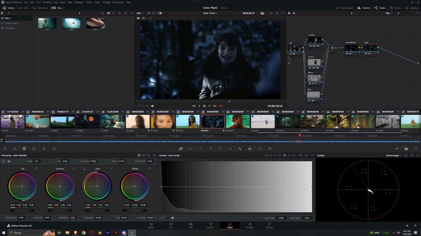Toggle the Nodes panel button
Image resolution: width=421 pixels, height=236 pixels.
(x=380, y=8)
